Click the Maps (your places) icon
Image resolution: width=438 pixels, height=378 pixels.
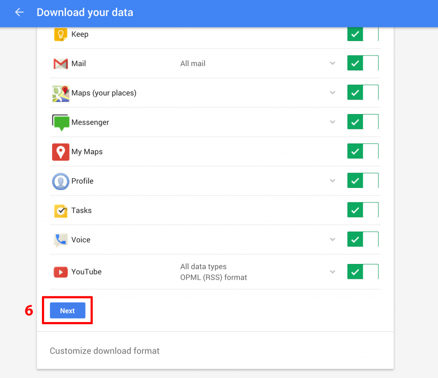(61, 93)
